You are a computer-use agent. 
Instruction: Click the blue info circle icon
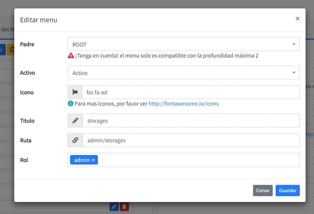pyautogui.click(x=71, y=103)
